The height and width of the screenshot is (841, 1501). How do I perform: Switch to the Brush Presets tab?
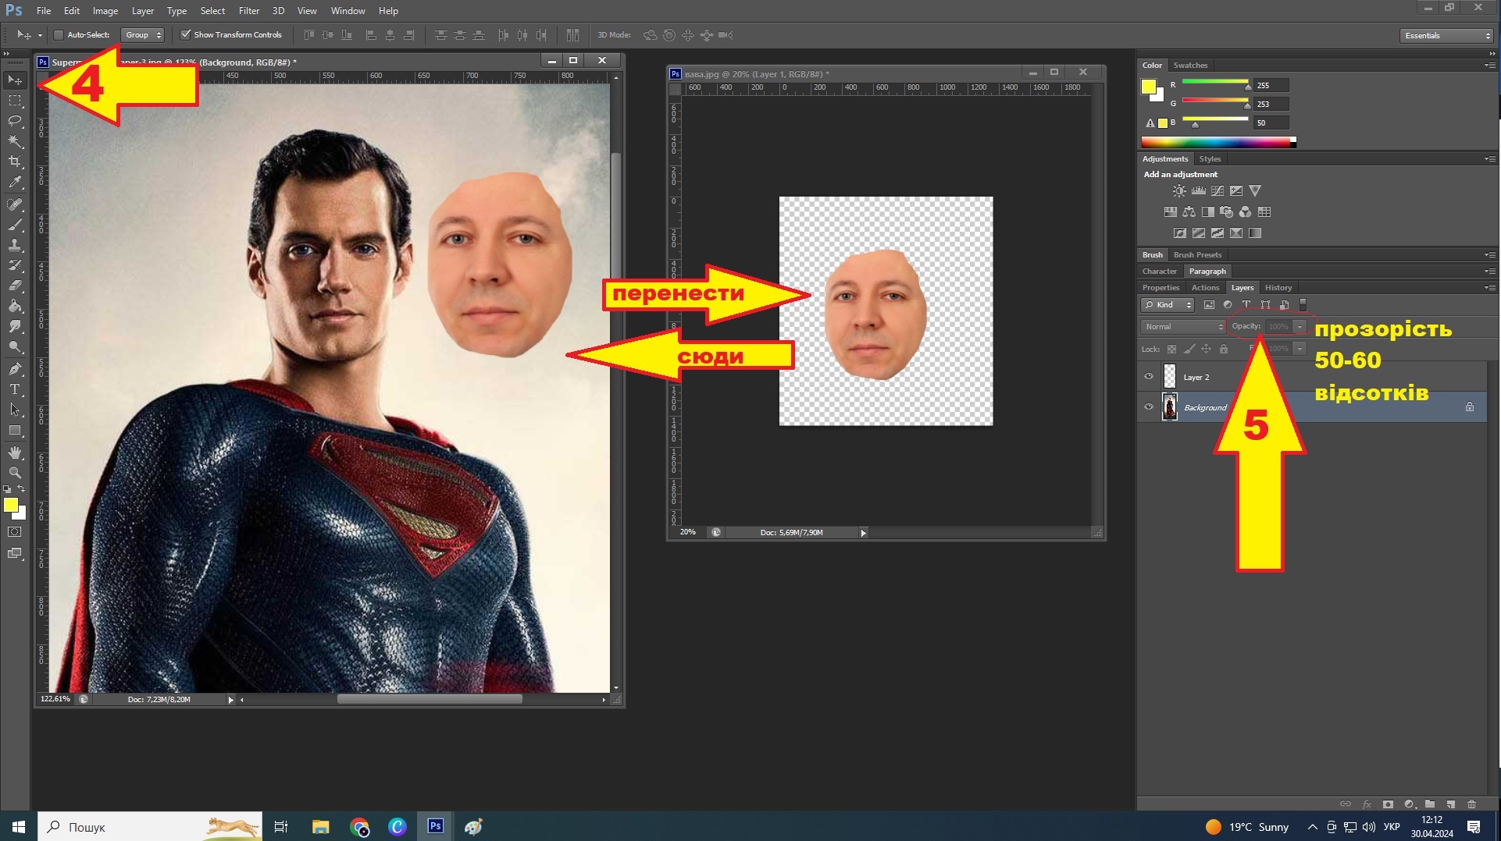(x=1197, y=255)
